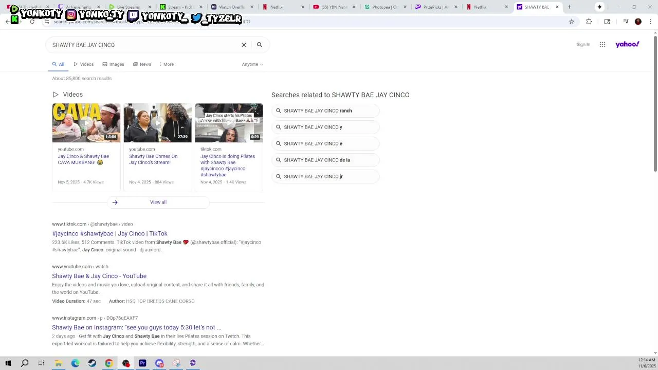Select related search ending in 'de la'
Screen dimensions: 658x370
[325, 160]
